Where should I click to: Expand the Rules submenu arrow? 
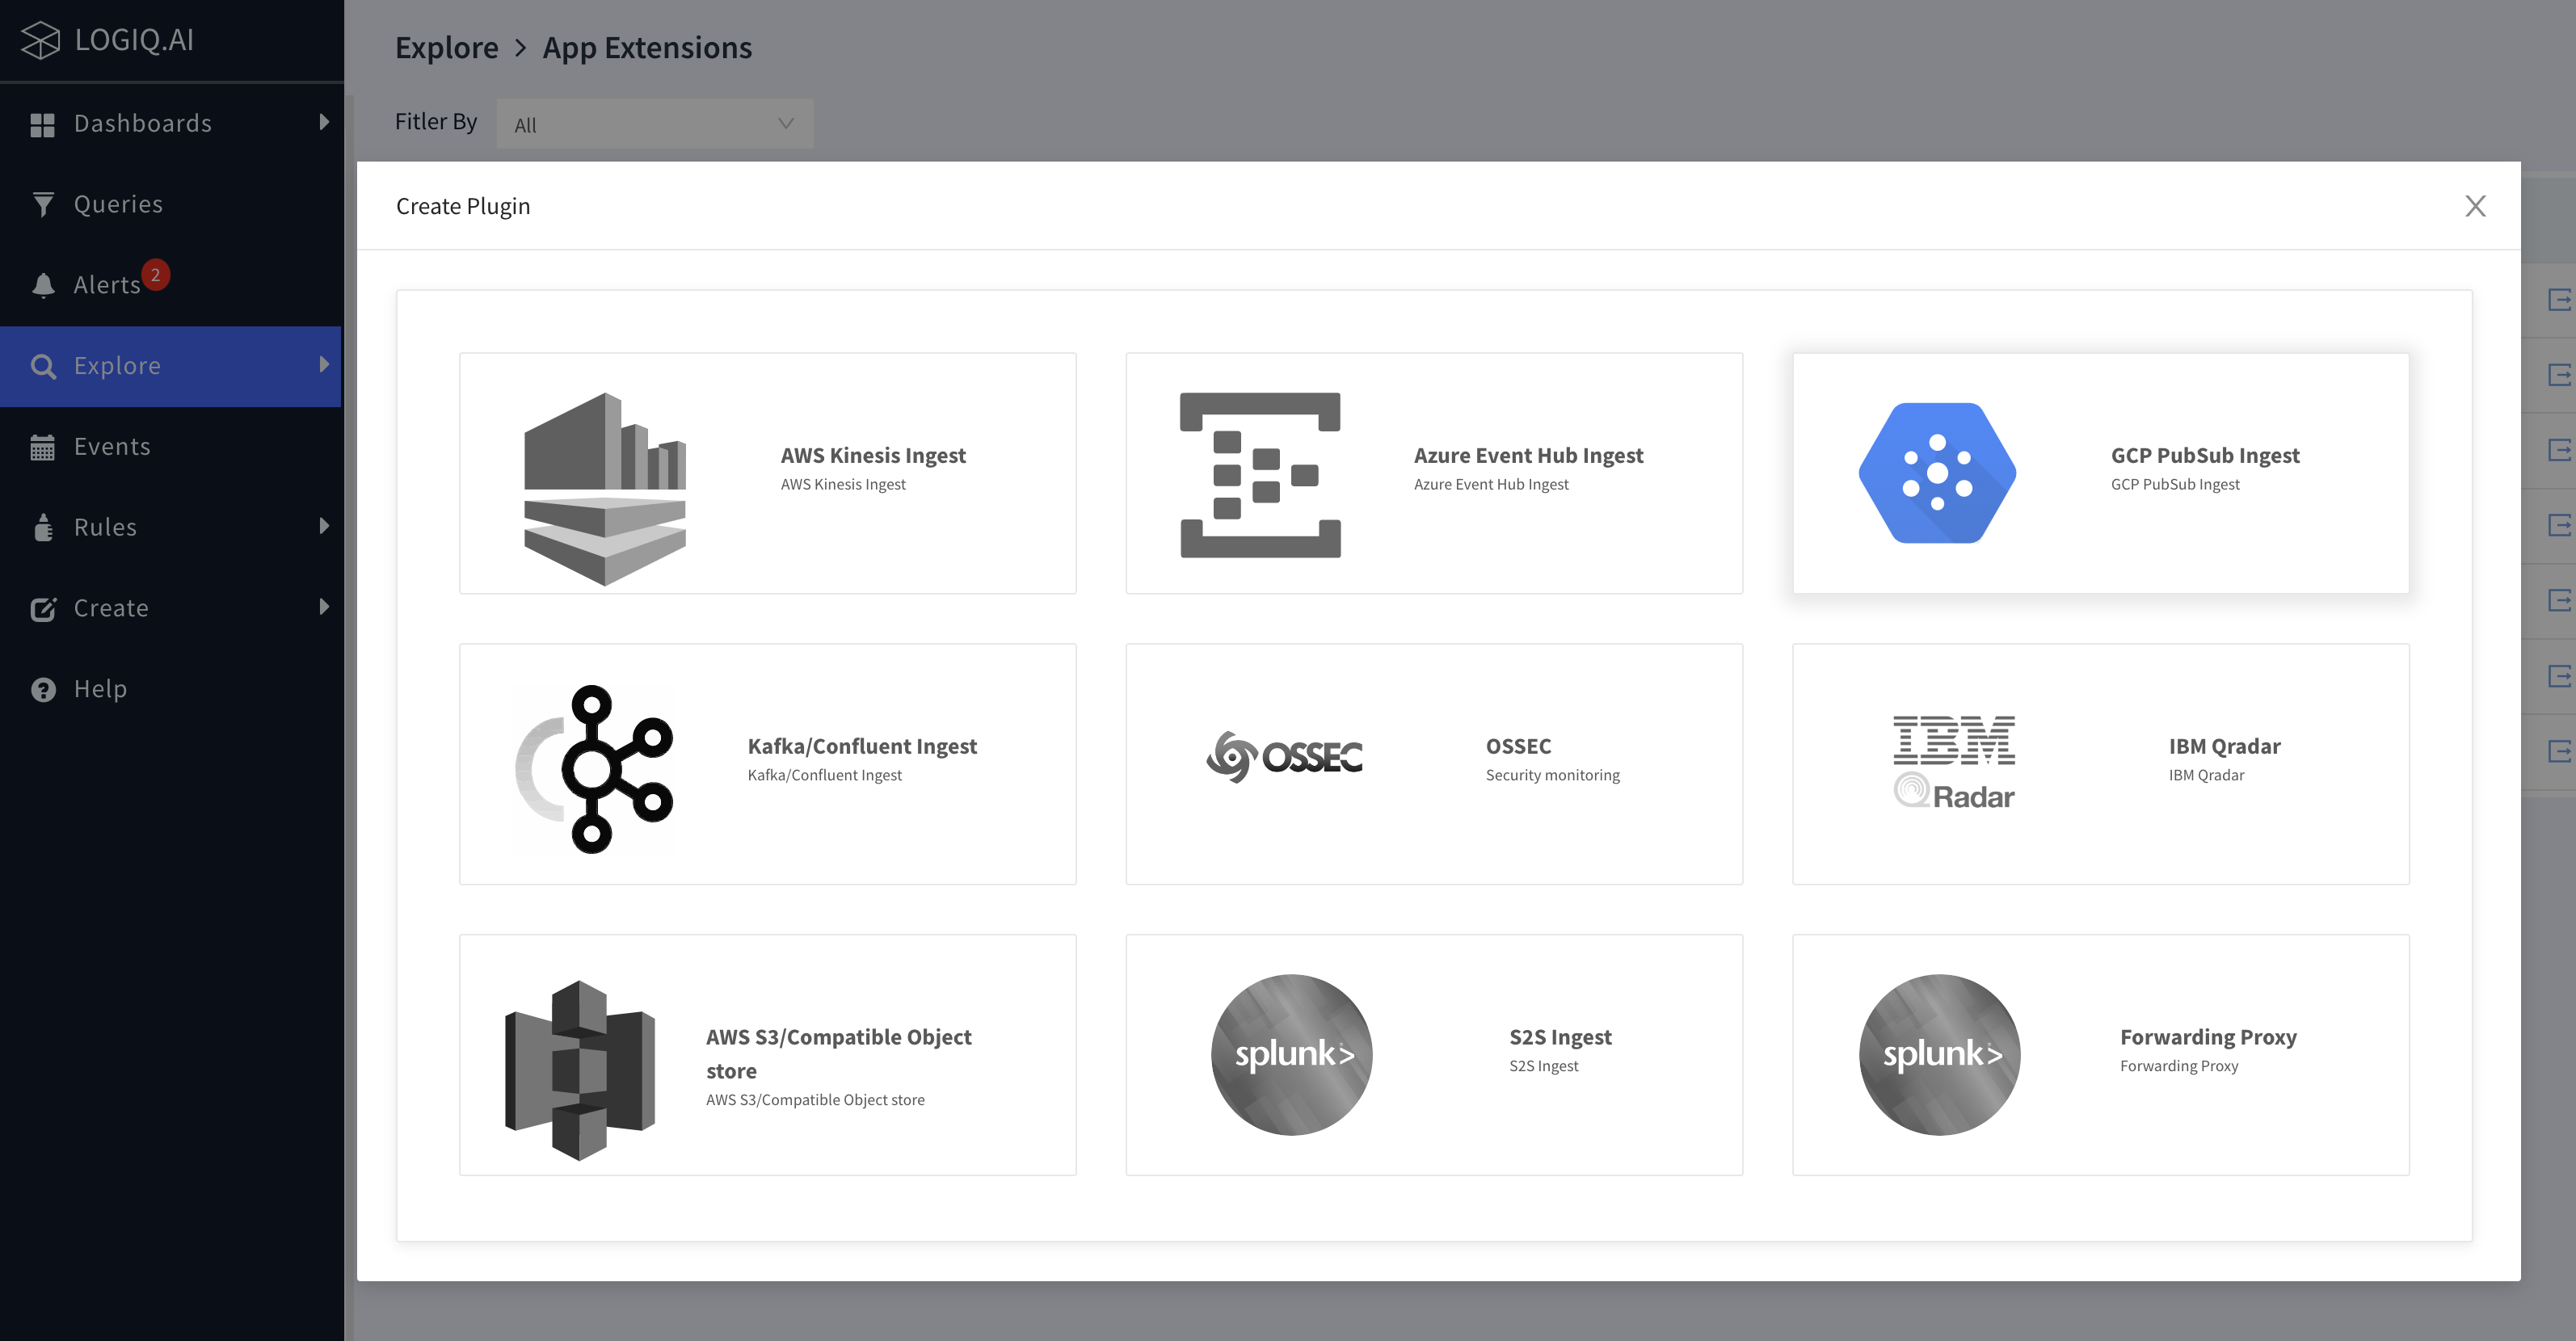point(323,526)
